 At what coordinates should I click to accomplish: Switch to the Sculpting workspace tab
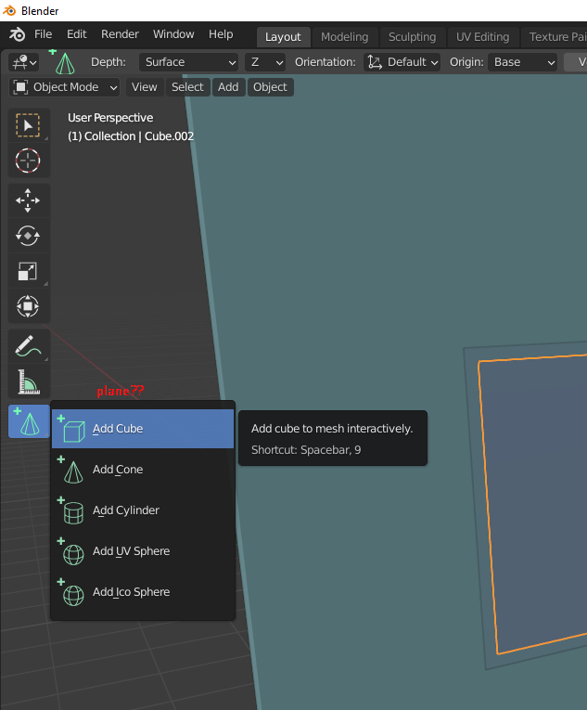click(x=413, y=37)
